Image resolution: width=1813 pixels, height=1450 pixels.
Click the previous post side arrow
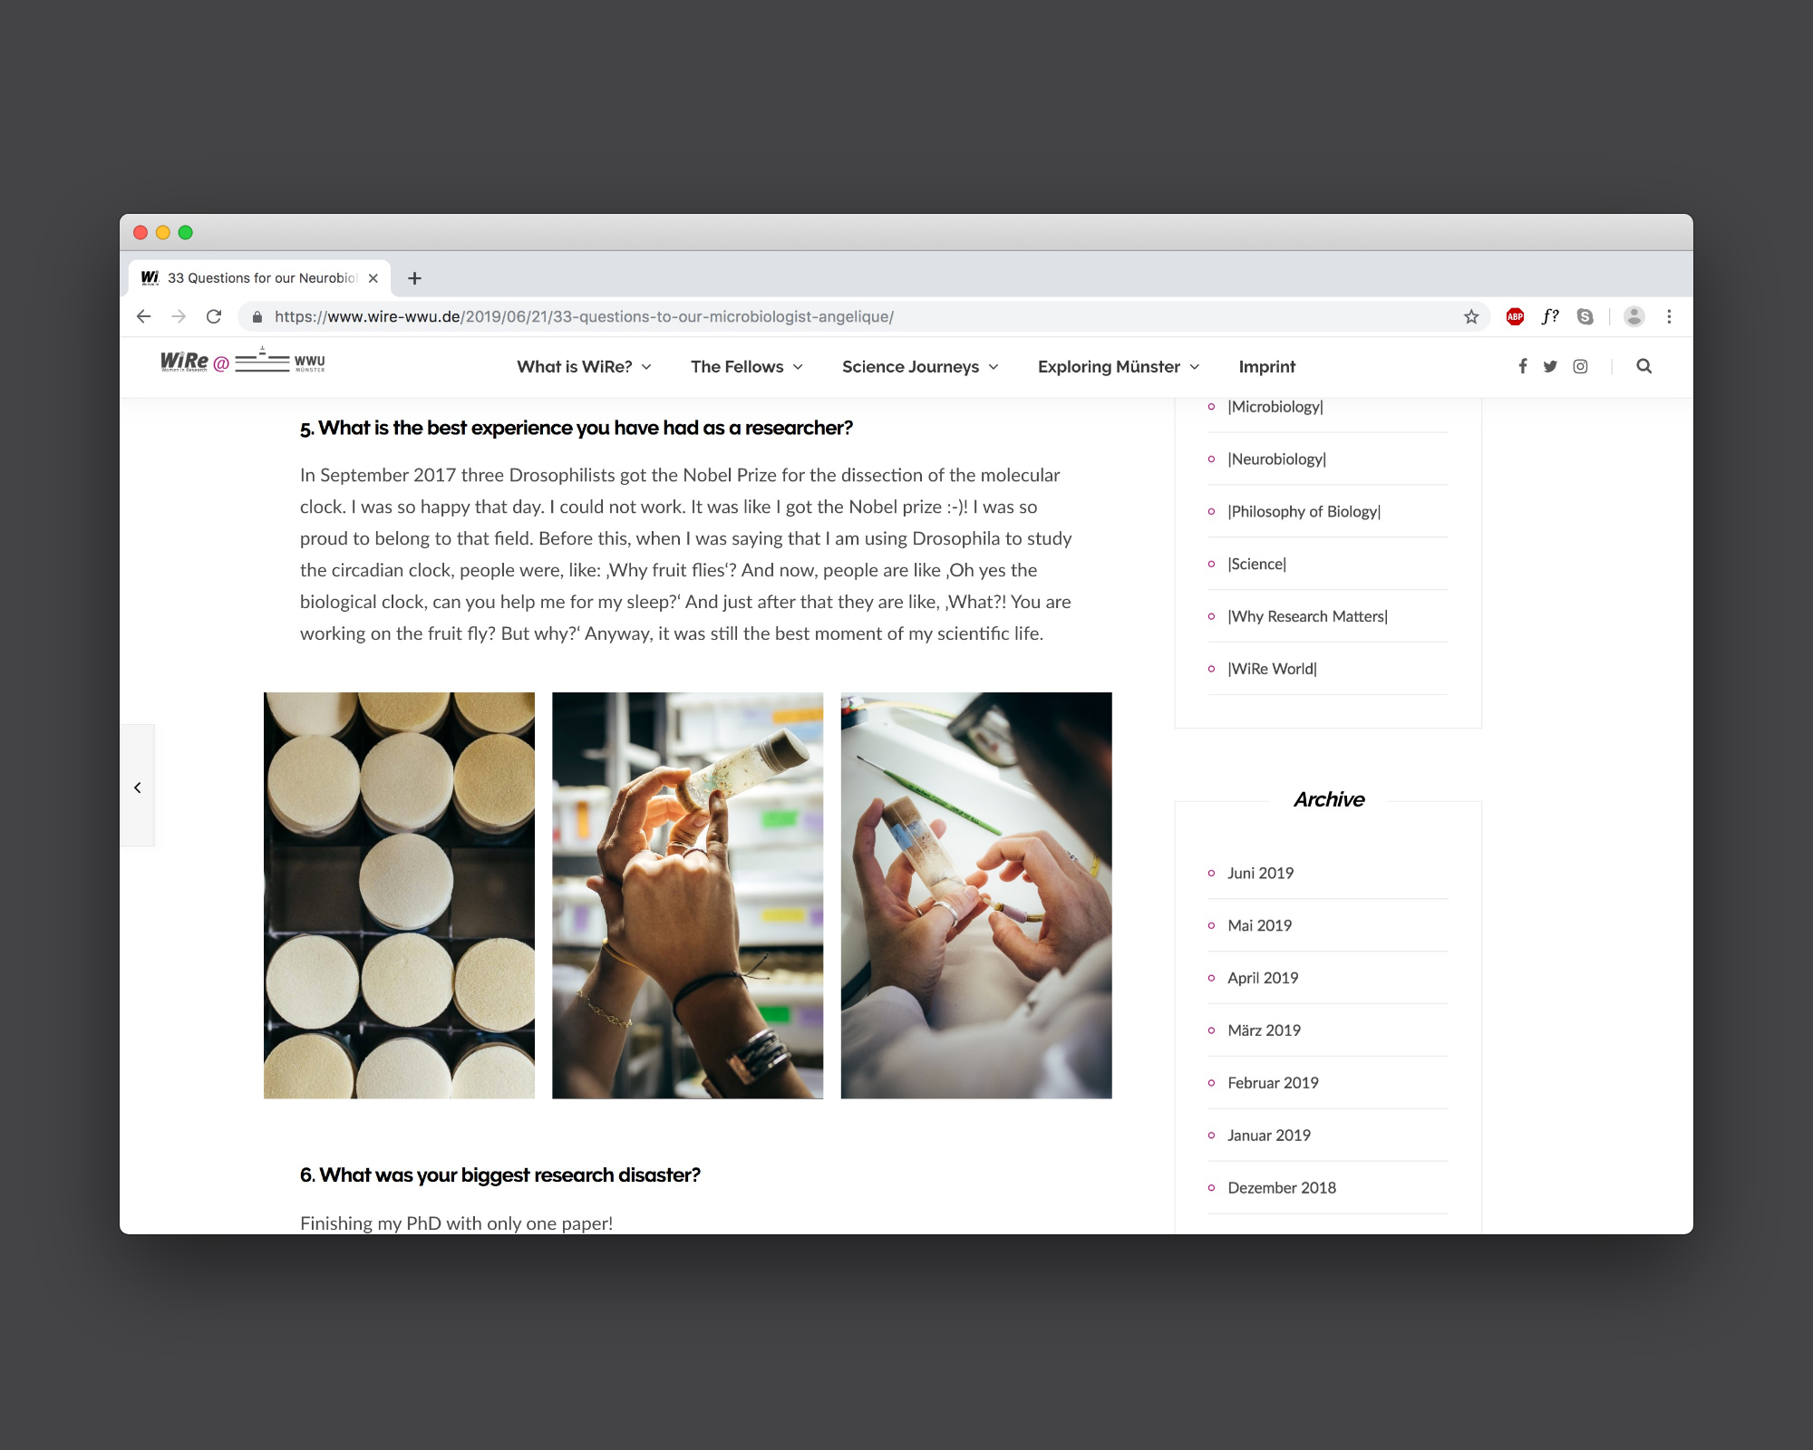click(138, 788)
